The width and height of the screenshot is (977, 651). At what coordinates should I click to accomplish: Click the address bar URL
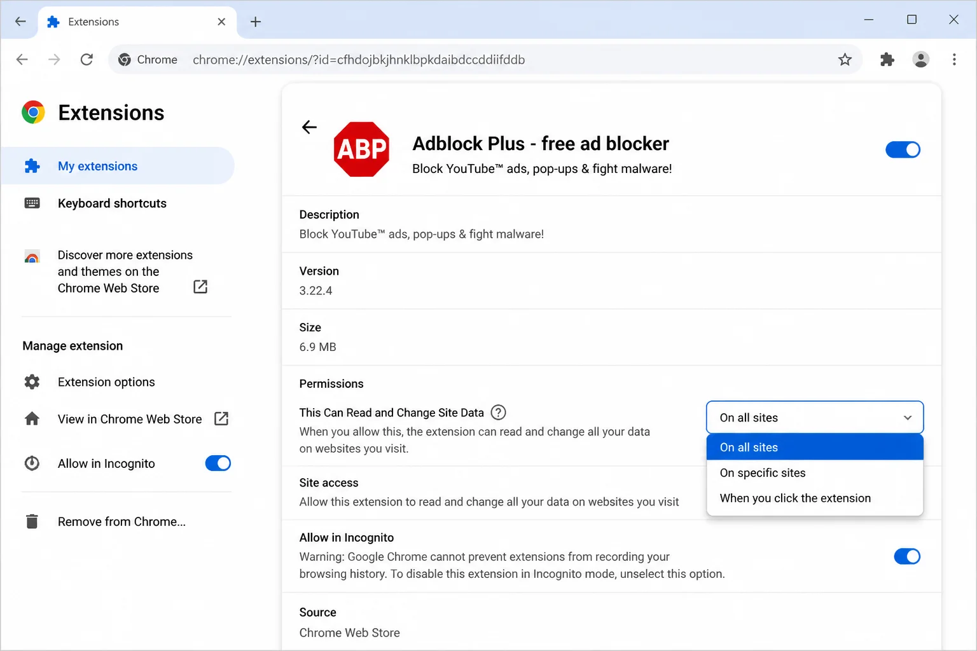(359, 60)
